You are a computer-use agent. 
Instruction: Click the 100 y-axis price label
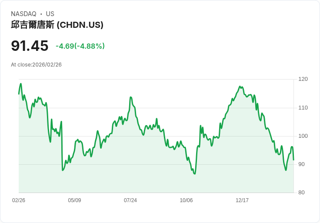pos(303,136)
